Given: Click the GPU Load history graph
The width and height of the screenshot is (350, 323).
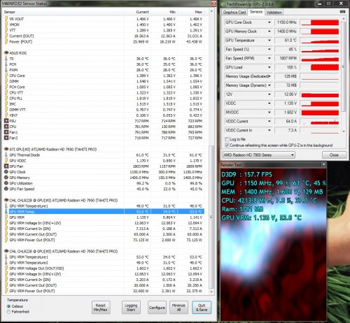Looking at the screenshot, I should (320, 67).
